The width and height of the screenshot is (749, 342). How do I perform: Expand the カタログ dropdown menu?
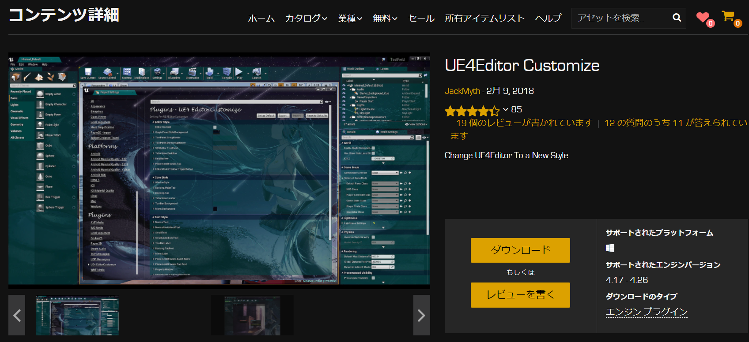pos(306,18)
